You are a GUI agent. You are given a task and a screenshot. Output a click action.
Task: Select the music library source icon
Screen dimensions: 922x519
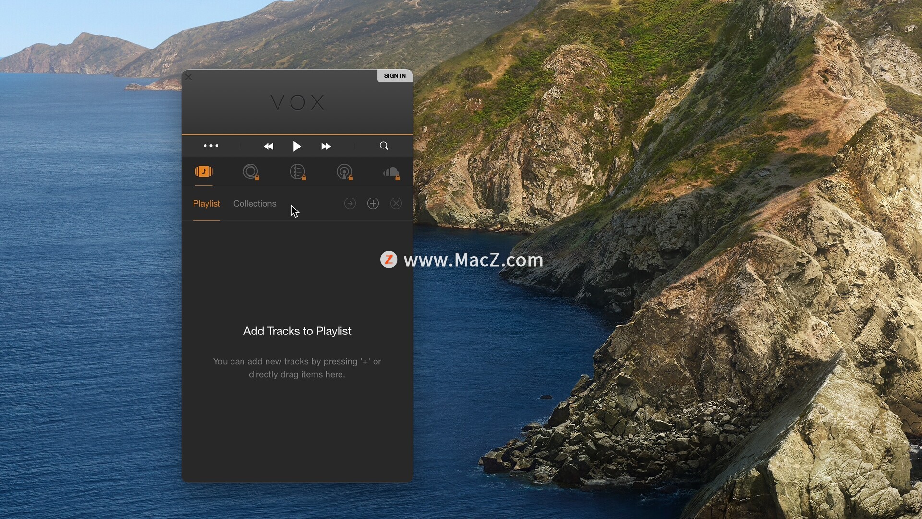point(204,172)
